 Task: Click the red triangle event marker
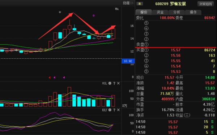(50, 78)
